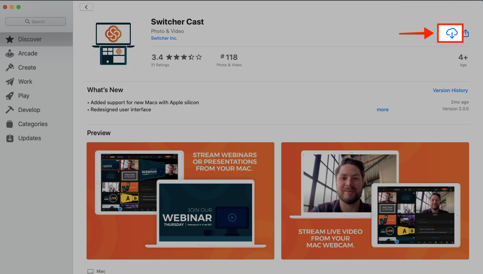
Task: Click the magnifier icon in Search
Action: (x=28, y=22)
